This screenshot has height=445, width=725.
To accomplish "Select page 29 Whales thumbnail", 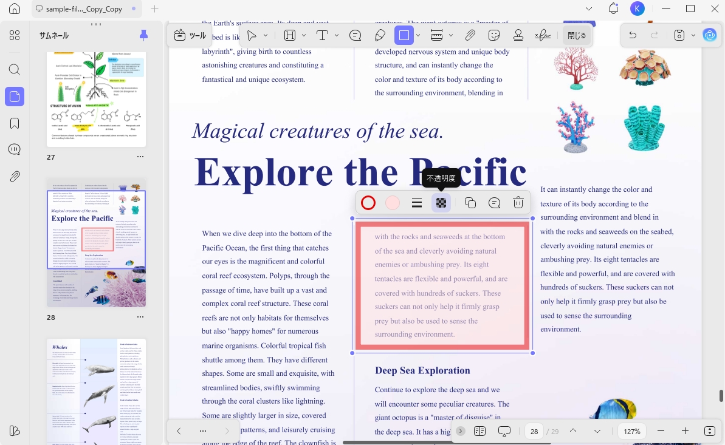I will click(96, 392).
